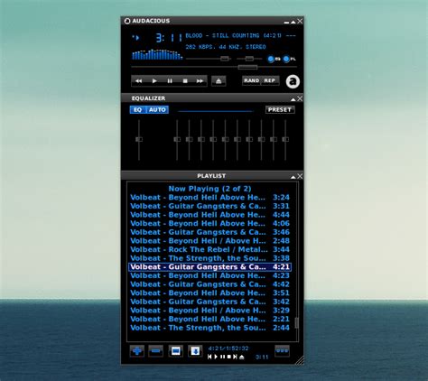Open the equalizer PRESET menu
Screen dimensions: 428x381
[280, 110]
